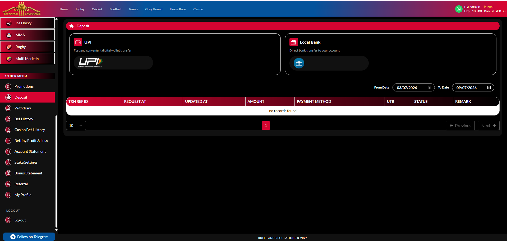Open the To Date calendar picker icon
The height and width of the screenshot is (241, 507).
pyautogui.click(x=489, y=87)
